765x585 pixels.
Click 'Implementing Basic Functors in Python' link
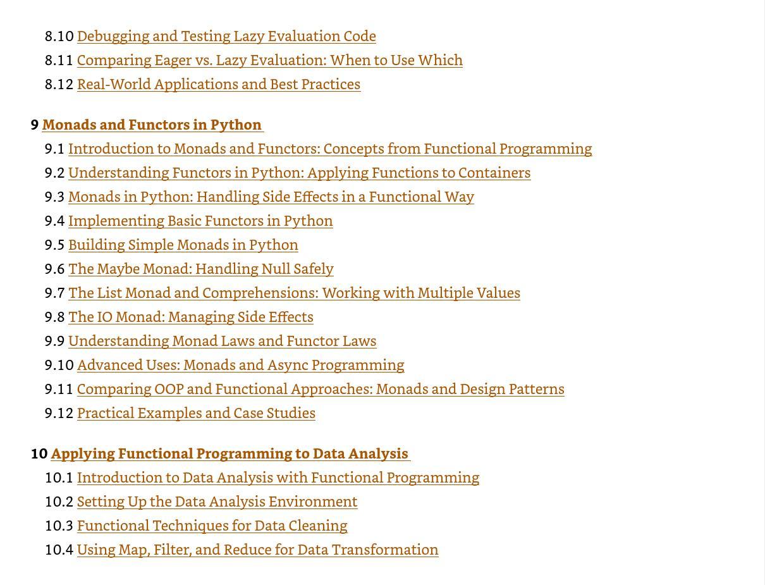200,221
